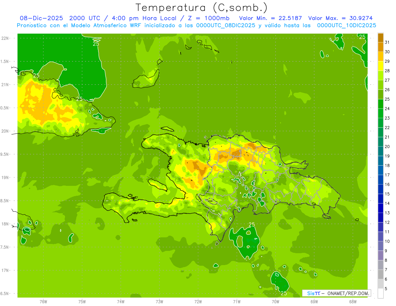Image resolution: width=396 pixels, height=306 pixels.
Task: Select the 'Z = 1000mb' level label
Action: coord(209,18)
